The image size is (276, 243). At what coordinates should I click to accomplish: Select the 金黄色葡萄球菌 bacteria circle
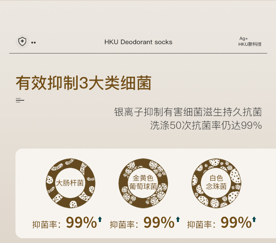[143, 183]
